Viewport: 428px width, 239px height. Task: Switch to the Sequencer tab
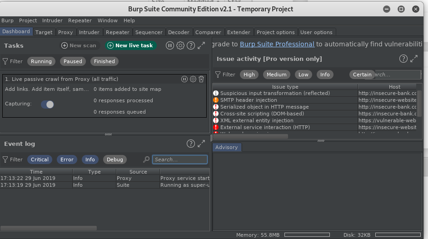149,32
